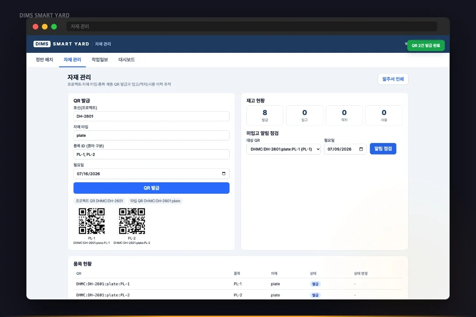Click the 07/09/2026 date field
The height and width of the screenshot is (317, 476).
(x=345, y=149)
